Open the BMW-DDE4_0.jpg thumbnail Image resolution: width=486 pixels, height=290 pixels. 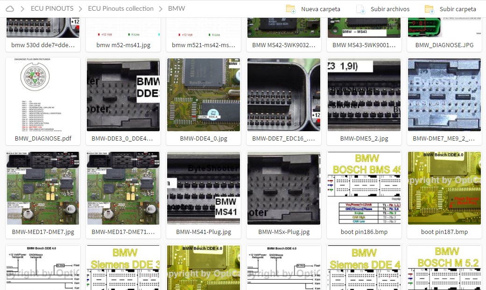(x=203, y=94)
